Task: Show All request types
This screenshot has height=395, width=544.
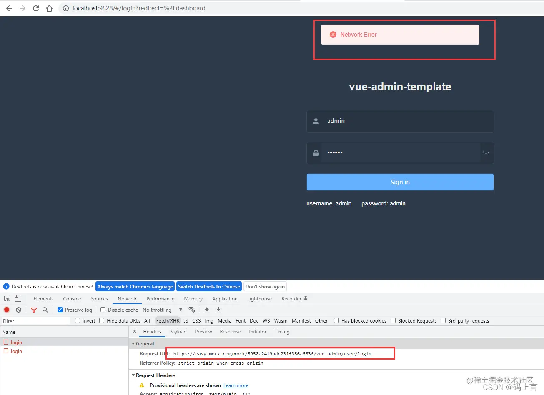Action: tap(147, 320)
